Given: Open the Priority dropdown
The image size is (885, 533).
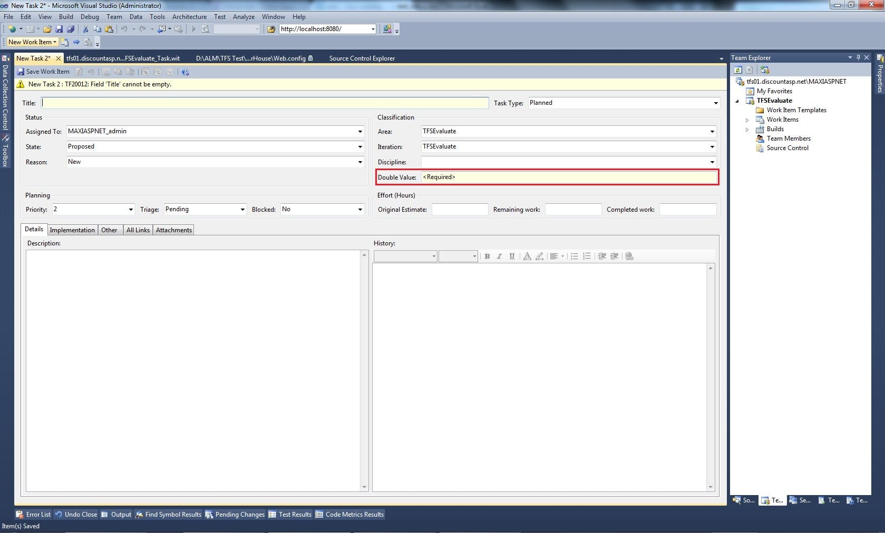Looking at the screenshot, I should 131,210.
